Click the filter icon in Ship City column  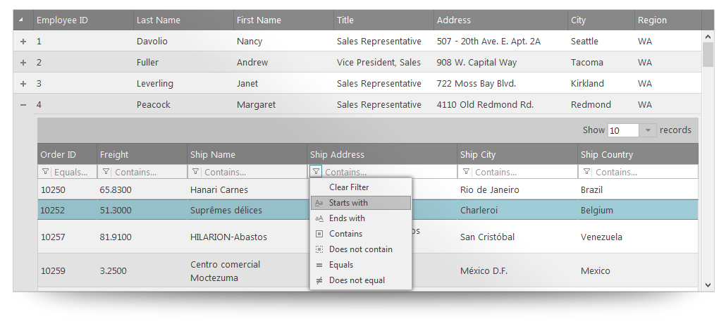pos(467,172)
